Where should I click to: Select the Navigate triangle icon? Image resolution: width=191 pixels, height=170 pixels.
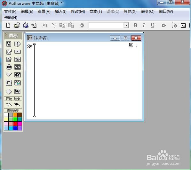(9, 75)
